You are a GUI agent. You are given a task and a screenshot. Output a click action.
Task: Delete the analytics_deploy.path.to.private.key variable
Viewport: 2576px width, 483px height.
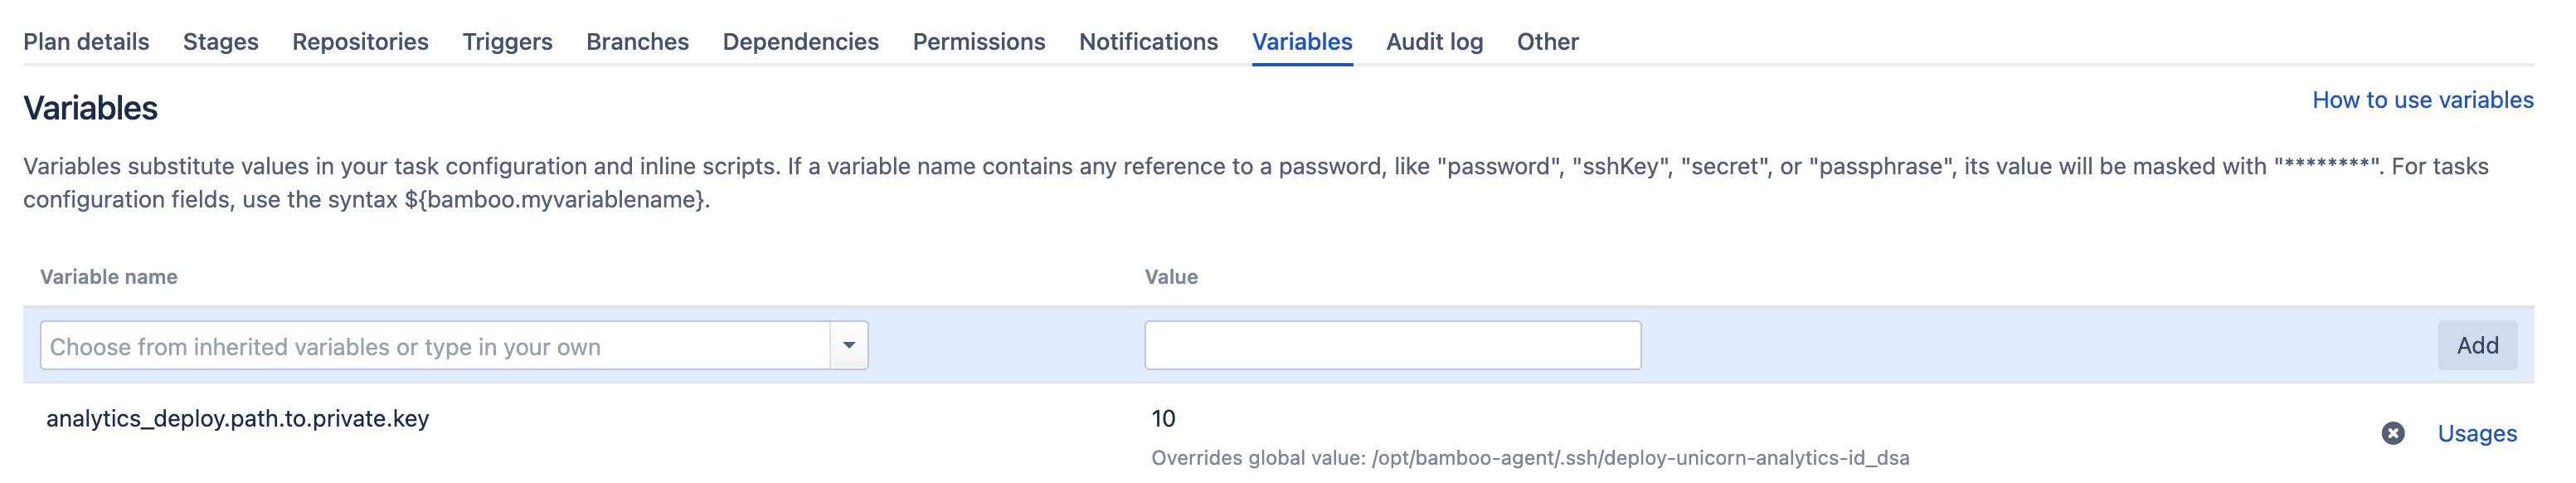2392,433
